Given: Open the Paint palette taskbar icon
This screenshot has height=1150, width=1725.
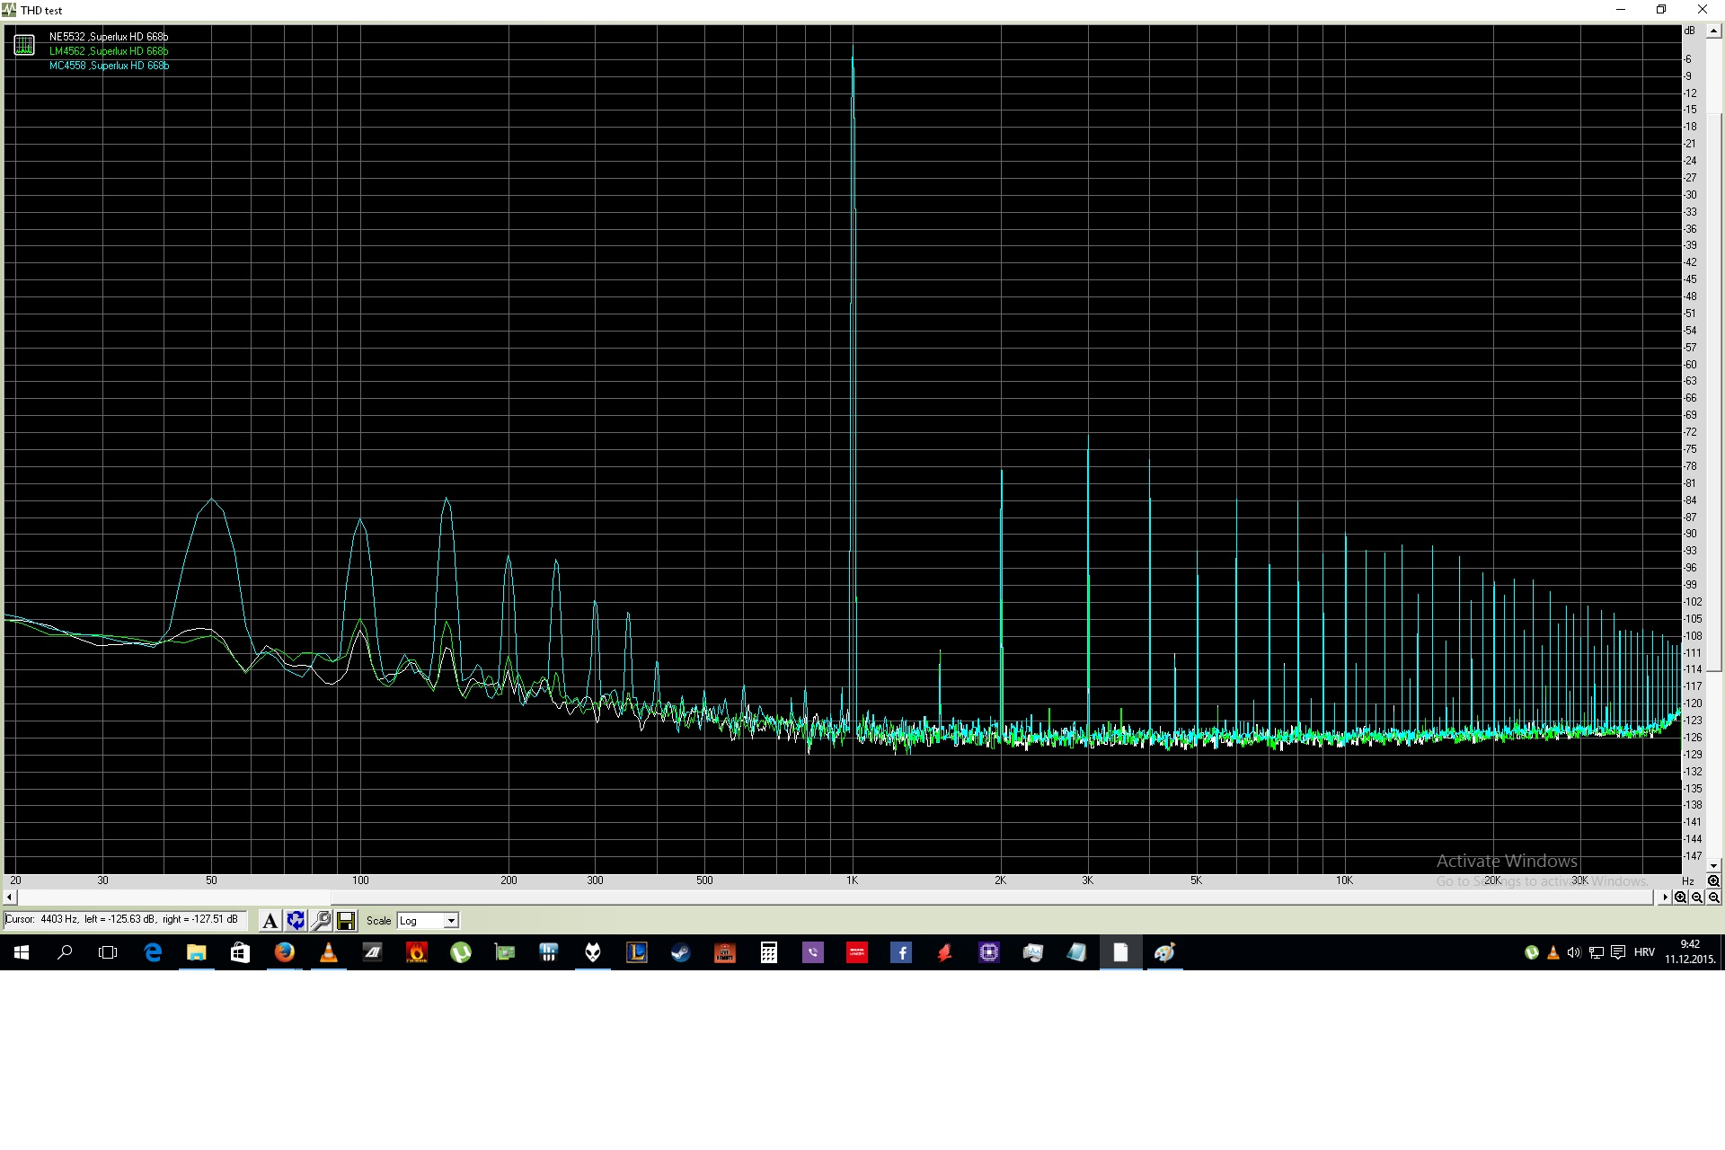Looking at the screenshot, I should [1165, 952].
